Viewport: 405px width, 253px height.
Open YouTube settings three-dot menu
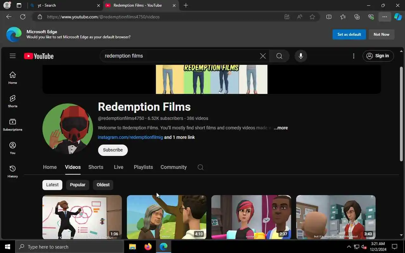click(353, 56)
